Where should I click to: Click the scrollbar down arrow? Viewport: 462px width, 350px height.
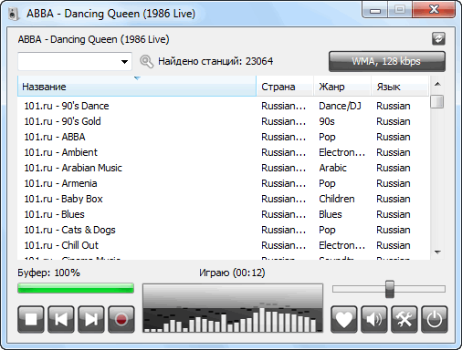pyautogui.click(x=437, y=252)
